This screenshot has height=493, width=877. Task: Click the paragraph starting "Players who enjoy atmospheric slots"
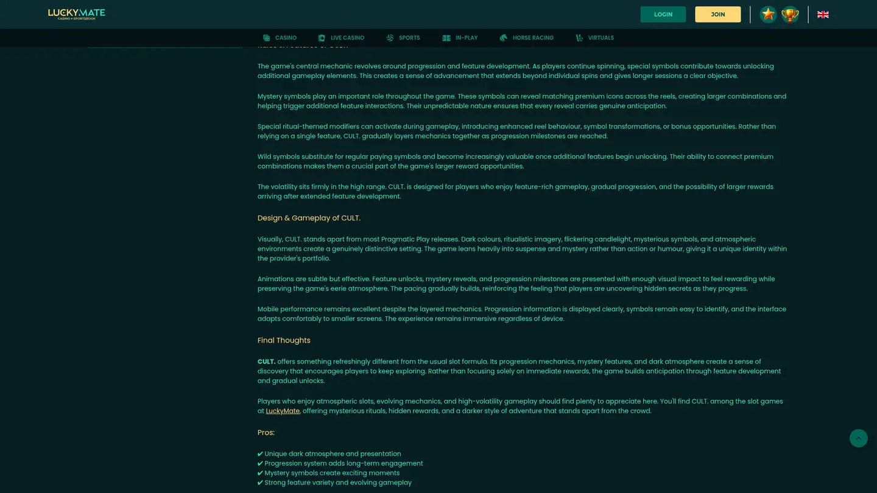521,406
